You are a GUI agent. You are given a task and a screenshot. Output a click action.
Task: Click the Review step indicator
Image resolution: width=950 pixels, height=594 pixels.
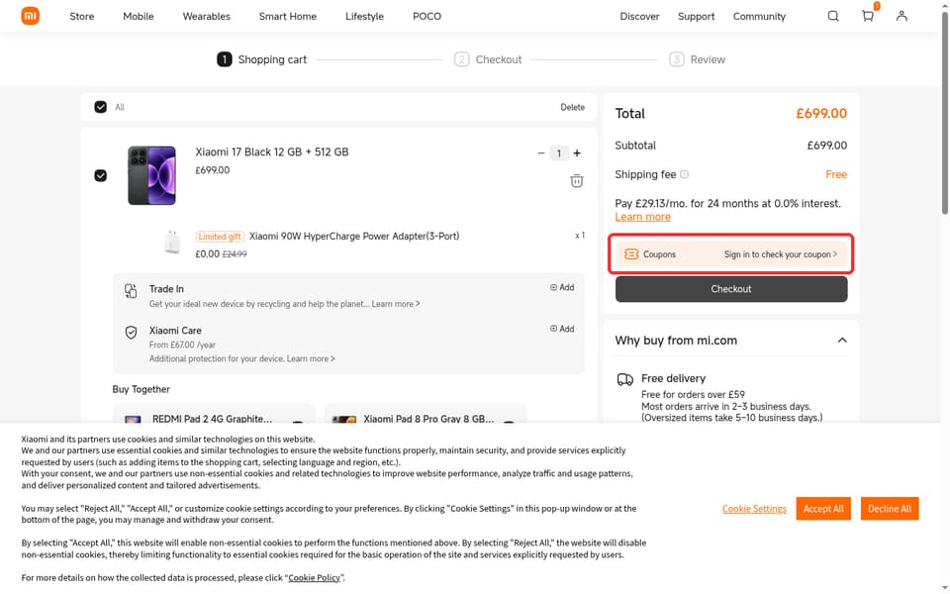point(697,59)
